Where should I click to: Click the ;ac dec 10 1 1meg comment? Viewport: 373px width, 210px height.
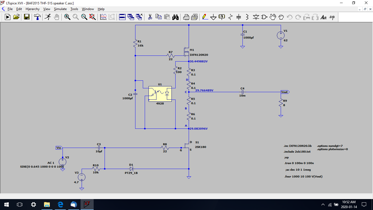click(298, 170)
